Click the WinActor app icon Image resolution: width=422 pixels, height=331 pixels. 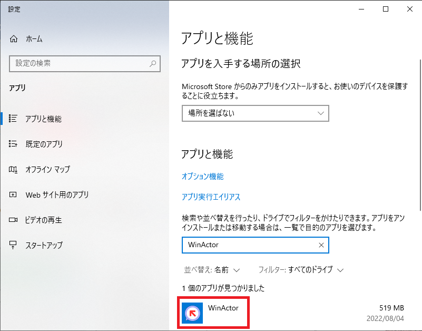(192, 313)
